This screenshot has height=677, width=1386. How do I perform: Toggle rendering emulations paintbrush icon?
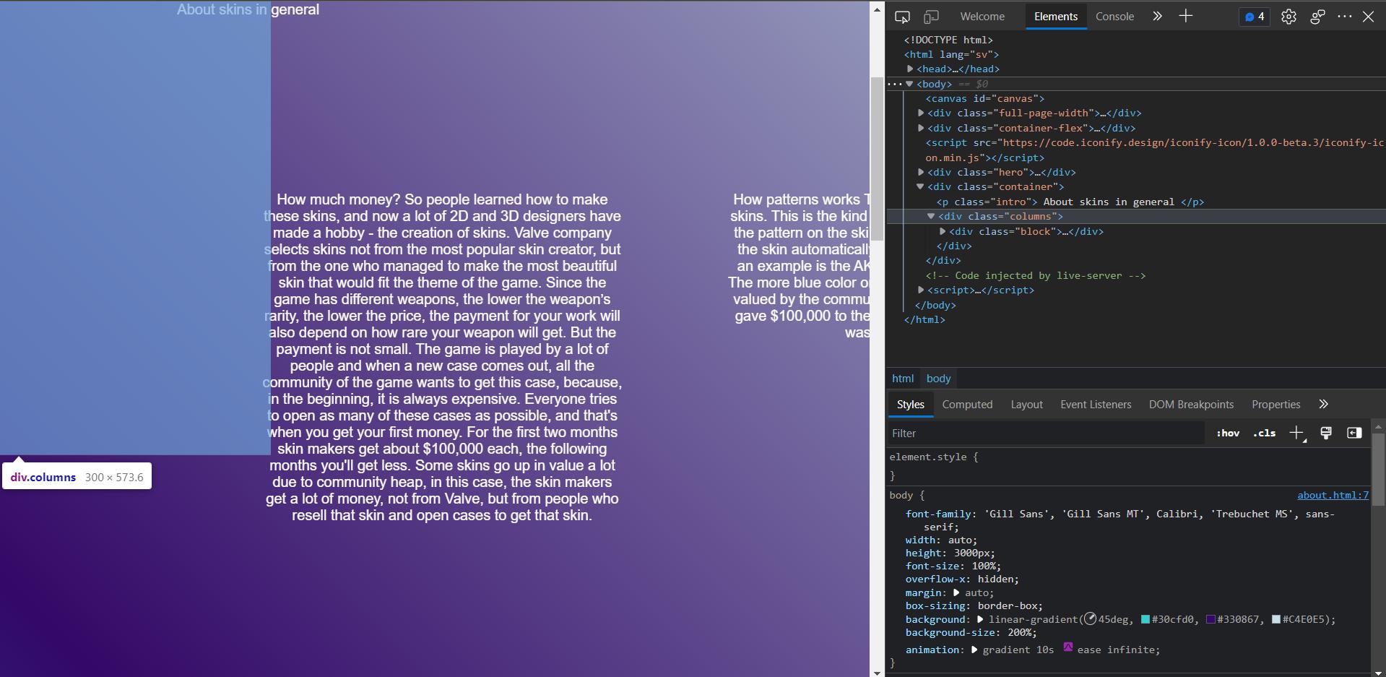[x=1326, y=433]
